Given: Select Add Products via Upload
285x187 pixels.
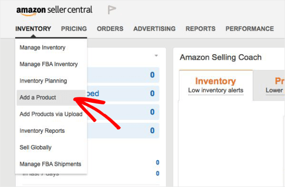Looking at the screenshot, I should coord(51,114).
